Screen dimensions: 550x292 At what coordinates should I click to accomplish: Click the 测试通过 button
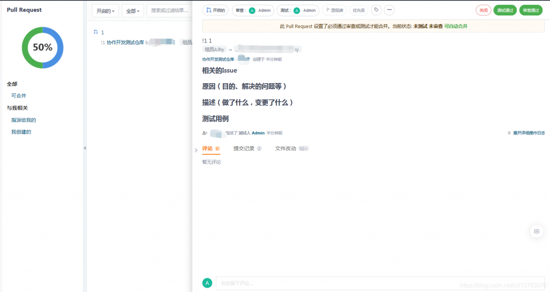505,10
